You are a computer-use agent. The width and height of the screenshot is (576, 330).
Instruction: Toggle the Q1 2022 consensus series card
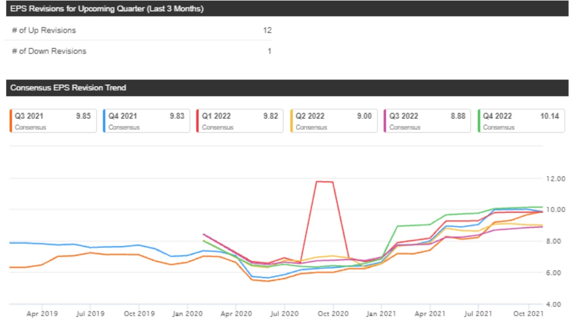pos(240,120)
